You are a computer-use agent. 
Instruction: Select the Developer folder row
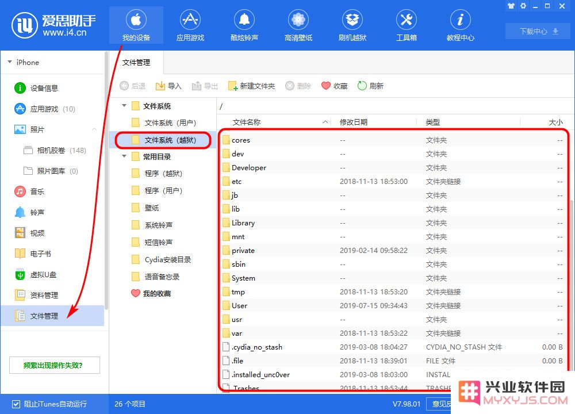click(393, 167)
